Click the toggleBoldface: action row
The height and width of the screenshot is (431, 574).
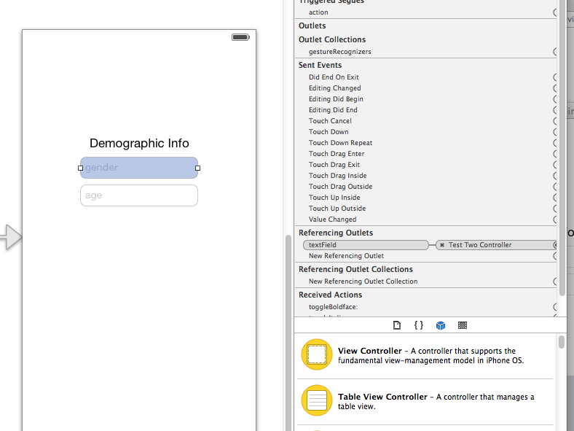pyautogui.click(x=426, y=307)
